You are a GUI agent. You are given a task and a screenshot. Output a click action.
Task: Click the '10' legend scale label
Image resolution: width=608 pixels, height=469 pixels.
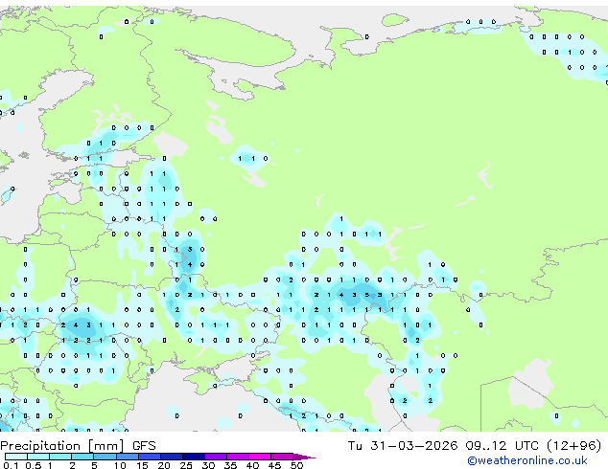click(x=120, y=465)
